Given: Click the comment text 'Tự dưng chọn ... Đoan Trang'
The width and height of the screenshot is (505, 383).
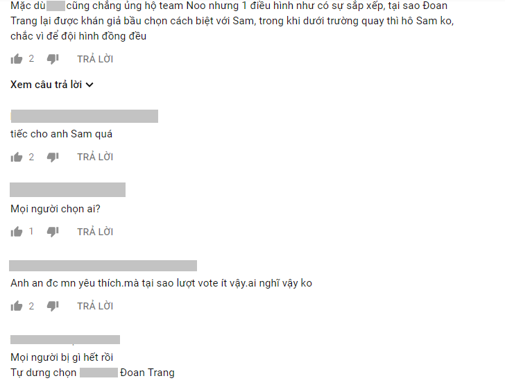Looking at the screenshot, I should click(92, 373).
